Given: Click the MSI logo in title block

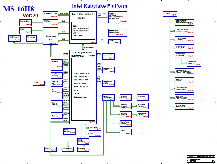Looking at the screenshot, I should point(191,157).
